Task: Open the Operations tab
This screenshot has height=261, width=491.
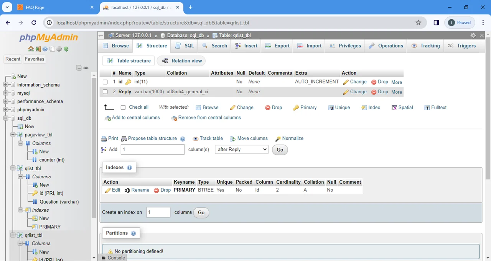Action: tap(386, 46)
